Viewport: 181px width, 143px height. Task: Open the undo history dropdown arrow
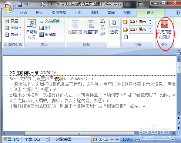[x=31, y=5]
